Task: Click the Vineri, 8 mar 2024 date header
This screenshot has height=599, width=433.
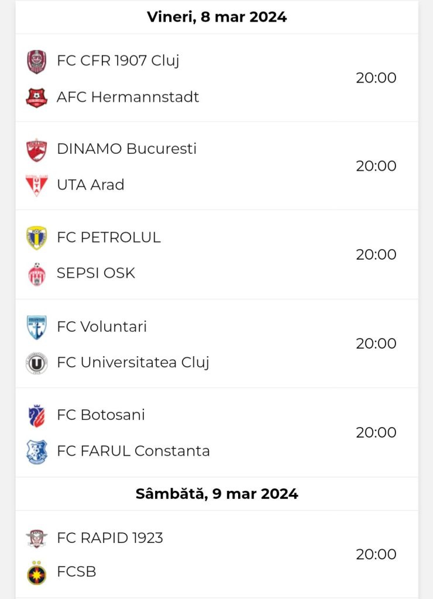Action: click(216, 17)
